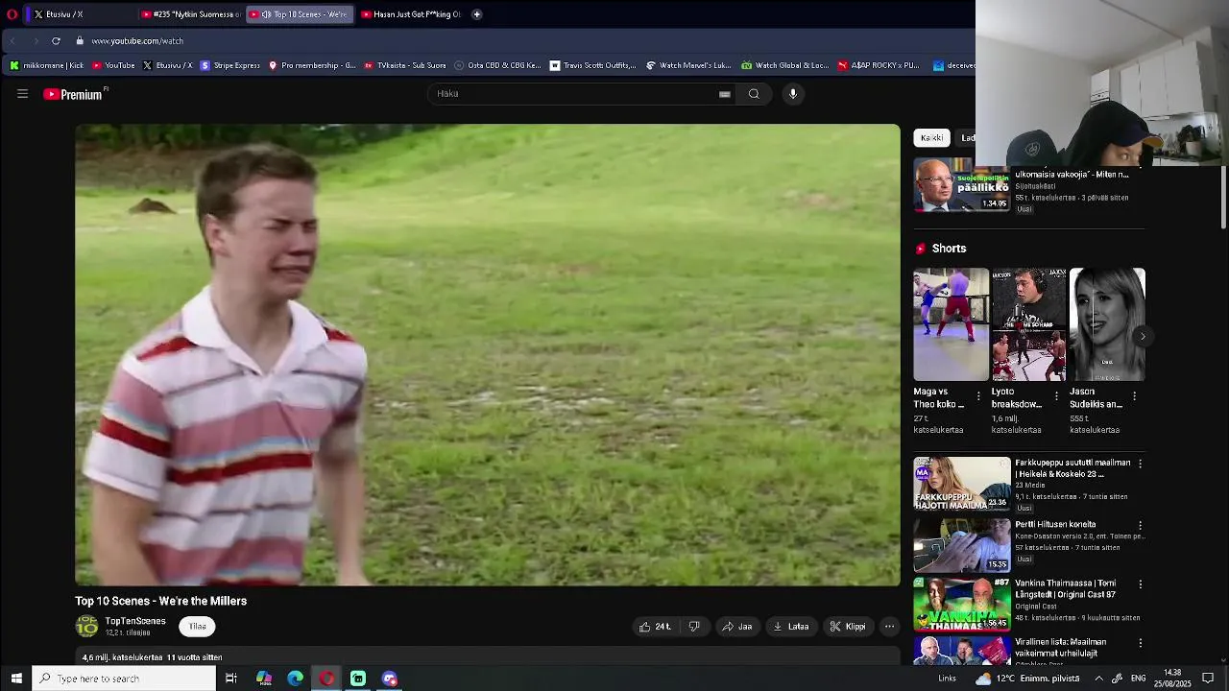This screenshot has height=691, width=1229.
Task: Open the Opera menu logo
Action: [12, 14]
